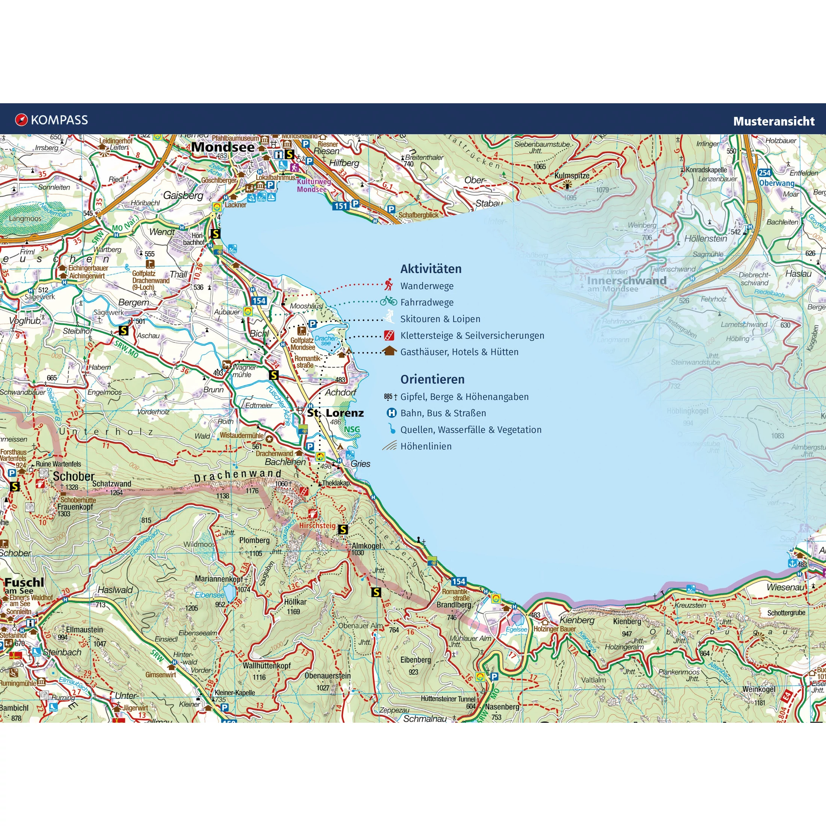Click the Aktivitäten heading
The height and width of the screenshot is (826, 826).
[431, 269]
